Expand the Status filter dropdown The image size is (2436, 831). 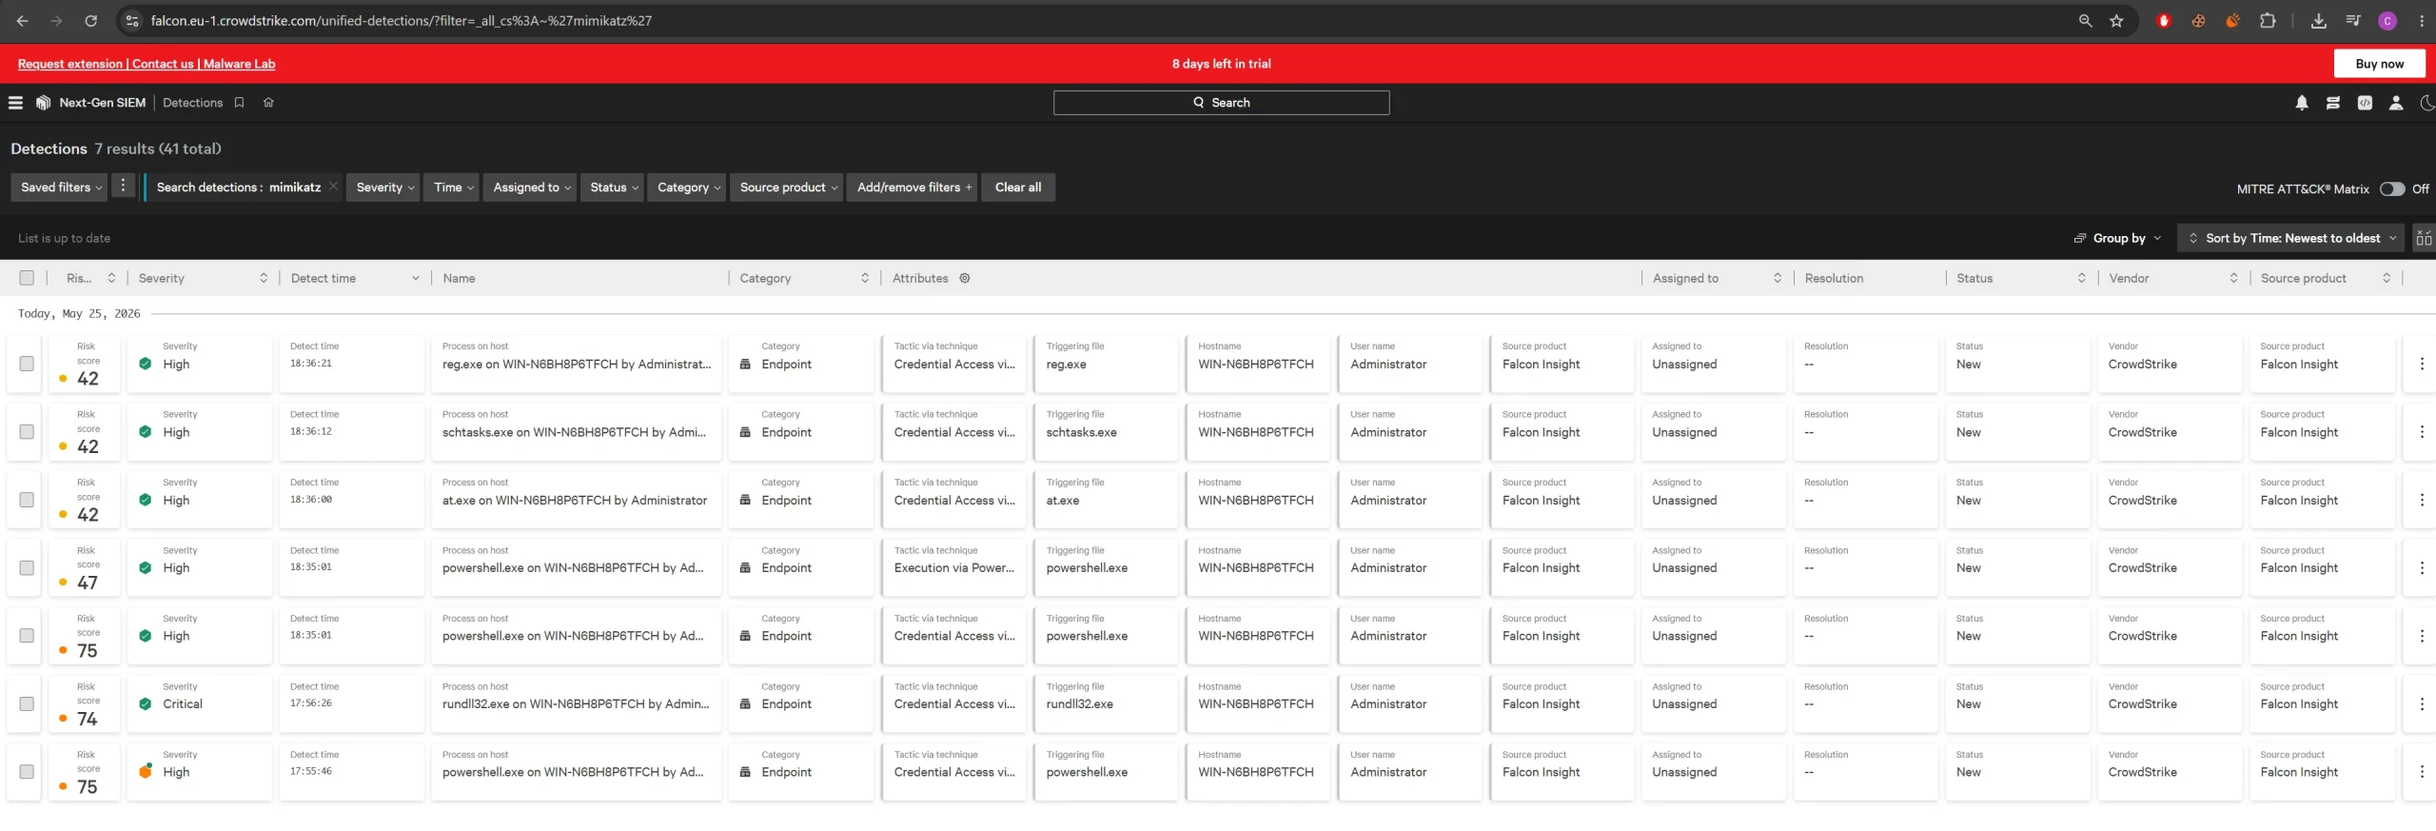click(613, 187)
